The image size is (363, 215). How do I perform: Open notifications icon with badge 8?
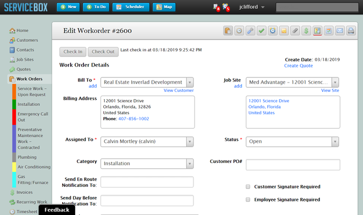tap(216, 7)
